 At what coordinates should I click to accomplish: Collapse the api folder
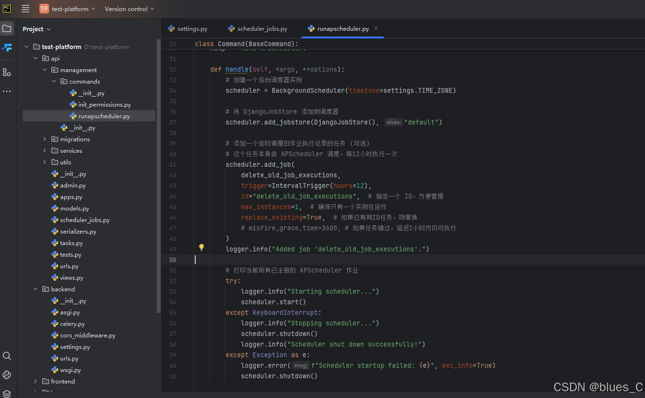click(x=36, y=58)
